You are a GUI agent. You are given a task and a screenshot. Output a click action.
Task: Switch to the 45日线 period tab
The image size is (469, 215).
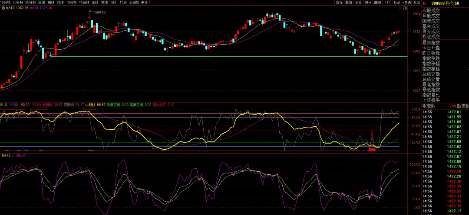tap(84, 3)
